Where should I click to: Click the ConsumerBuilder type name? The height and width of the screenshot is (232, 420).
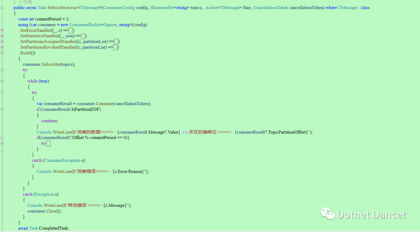pos(86,25)
